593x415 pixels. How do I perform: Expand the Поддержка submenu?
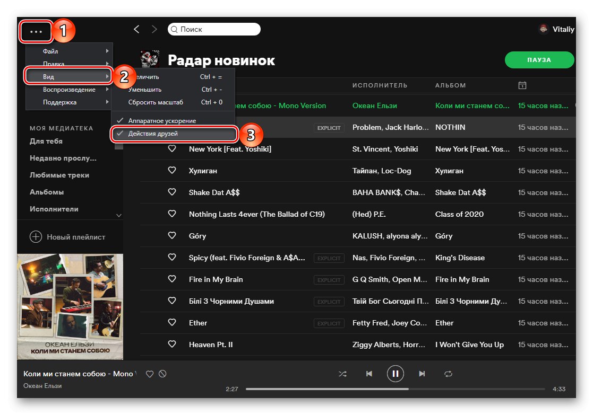click(x=69, y=102)
